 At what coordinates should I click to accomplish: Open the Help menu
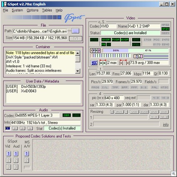click(59, 10)
